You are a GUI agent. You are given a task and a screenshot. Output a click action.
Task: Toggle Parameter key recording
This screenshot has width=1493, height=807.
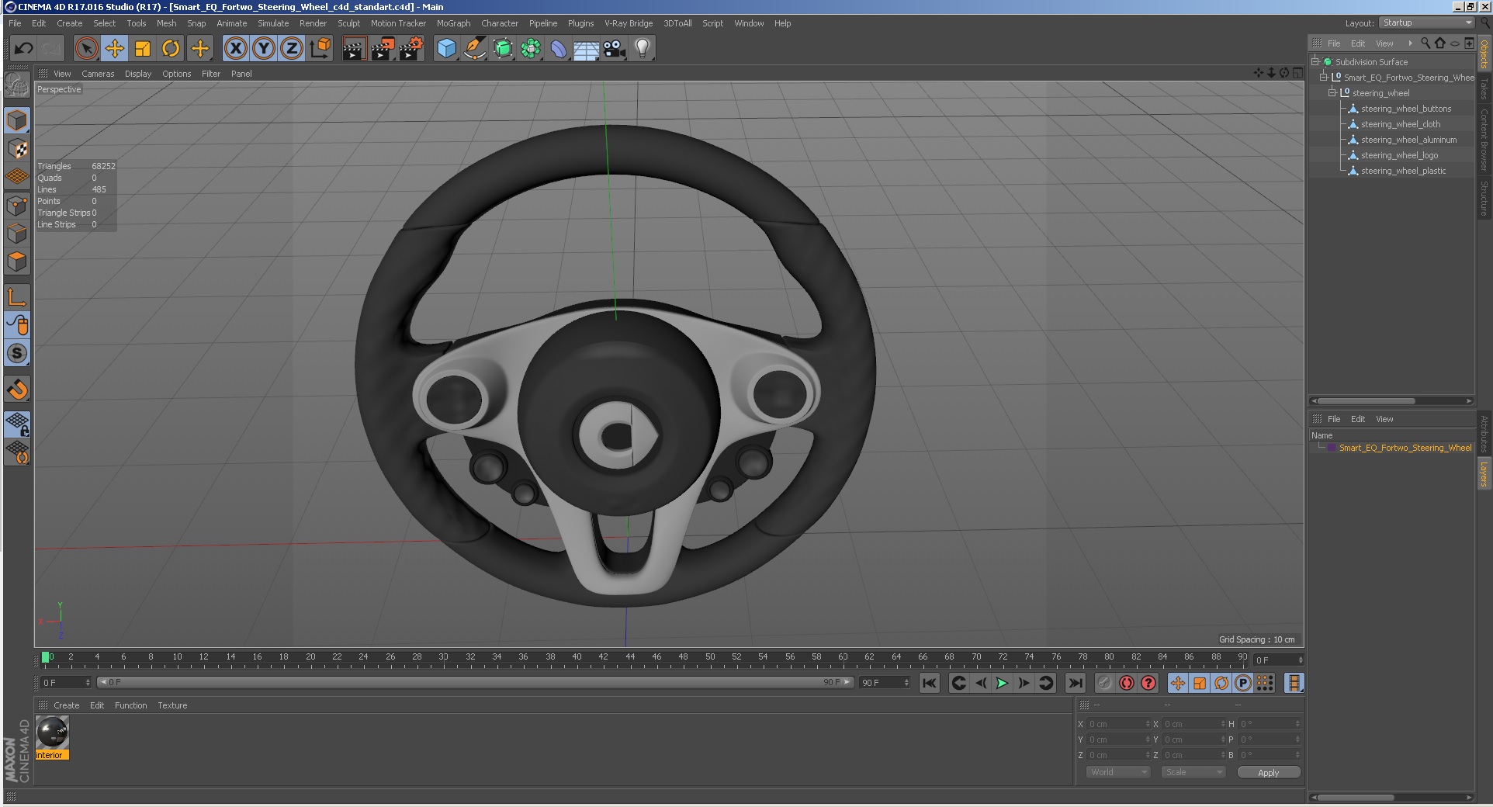1243,683
